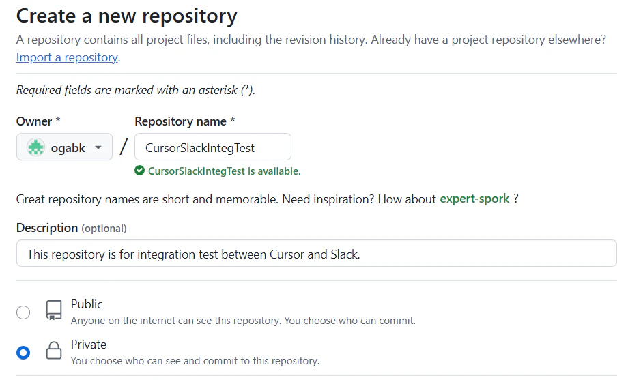Expand the Owner dropdown caret arrow
The width and height of the screenshot is (643, 380).
(x=98, y=147)
